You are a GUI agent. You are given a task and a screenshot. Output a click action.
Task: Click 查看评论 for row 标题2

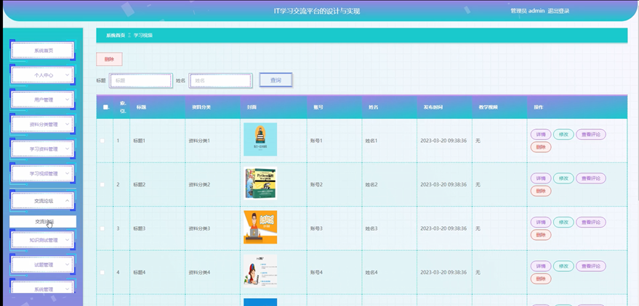click(x=591, y=178)
